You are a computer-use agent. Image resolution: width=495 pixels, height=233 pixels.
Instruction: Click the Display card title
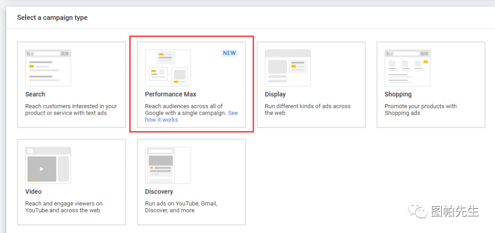tap(275, 94)
